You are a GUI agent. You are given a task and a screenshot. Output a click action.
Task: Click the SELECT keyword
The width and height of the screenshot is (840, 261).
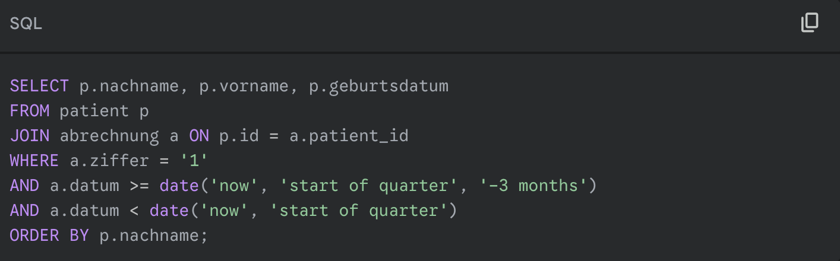pos(40,86)
